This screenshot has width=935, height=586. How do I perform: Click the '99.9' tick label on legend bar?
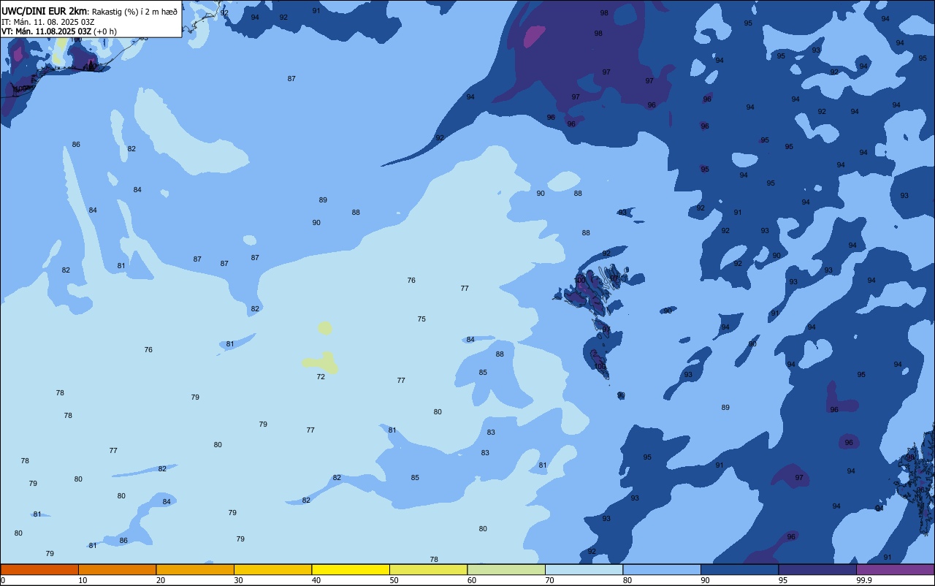[x=863, y=580]
